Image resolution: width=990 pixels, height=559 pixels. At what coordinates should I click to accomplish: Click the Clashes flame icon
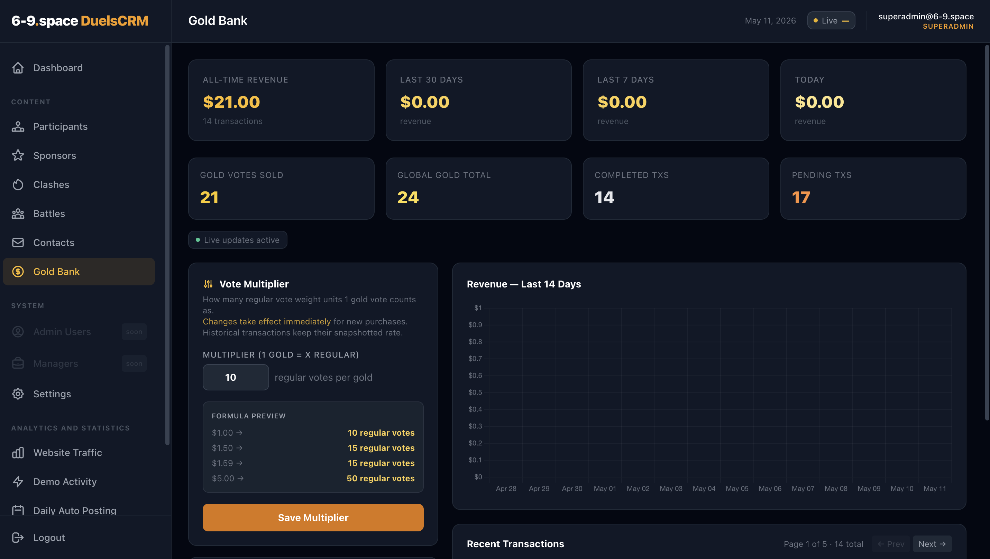tap(18, 185)
